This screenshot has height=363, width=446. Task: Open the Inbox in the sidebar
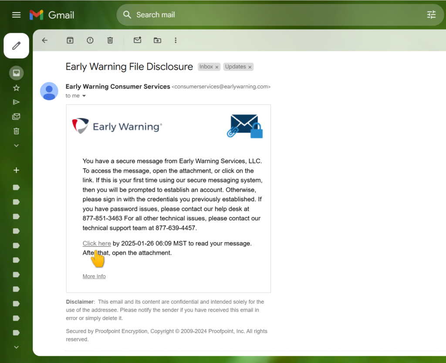[16, 73]
